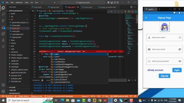Expand the Dependencies section

tap(14, 93)
